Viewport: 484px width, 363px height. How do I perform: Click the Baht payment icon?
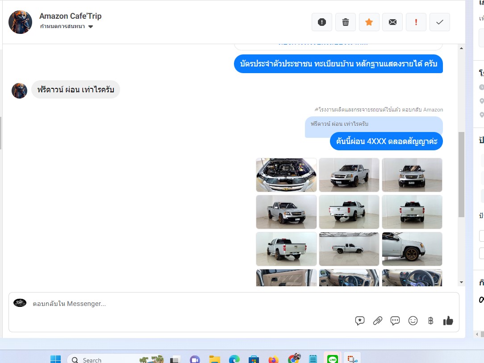[430, 321]
